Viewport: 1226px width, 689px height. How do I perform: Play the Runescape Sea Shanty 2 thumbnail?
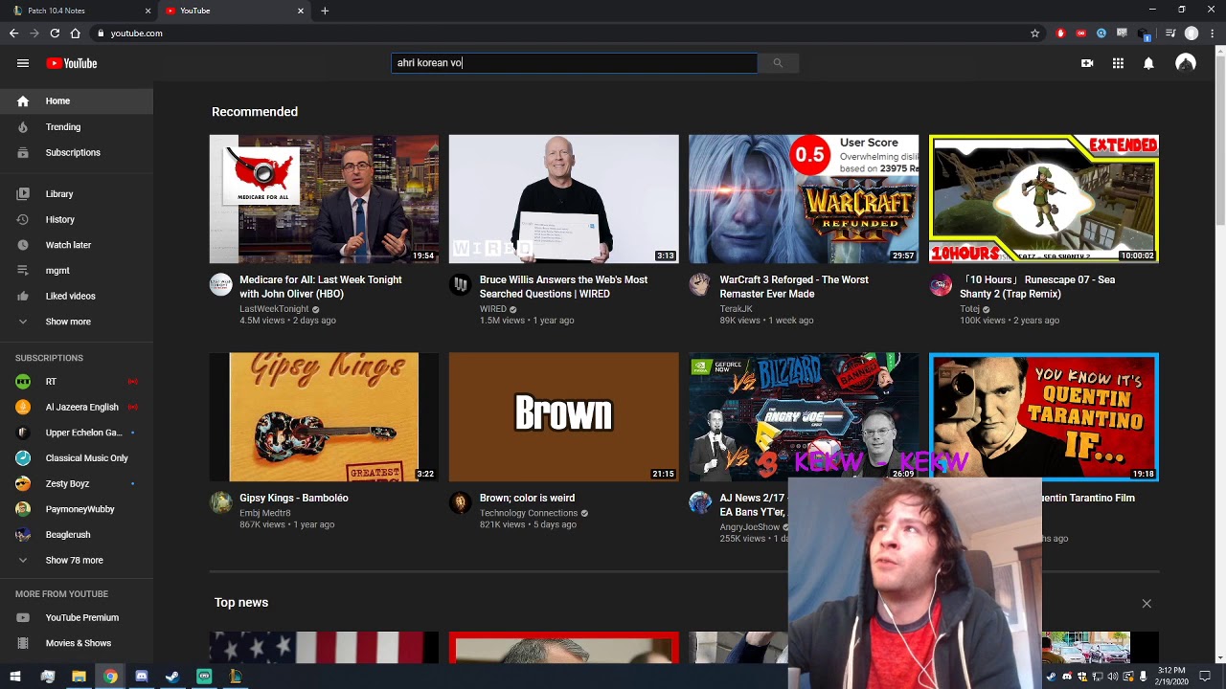pos(1044,199)
